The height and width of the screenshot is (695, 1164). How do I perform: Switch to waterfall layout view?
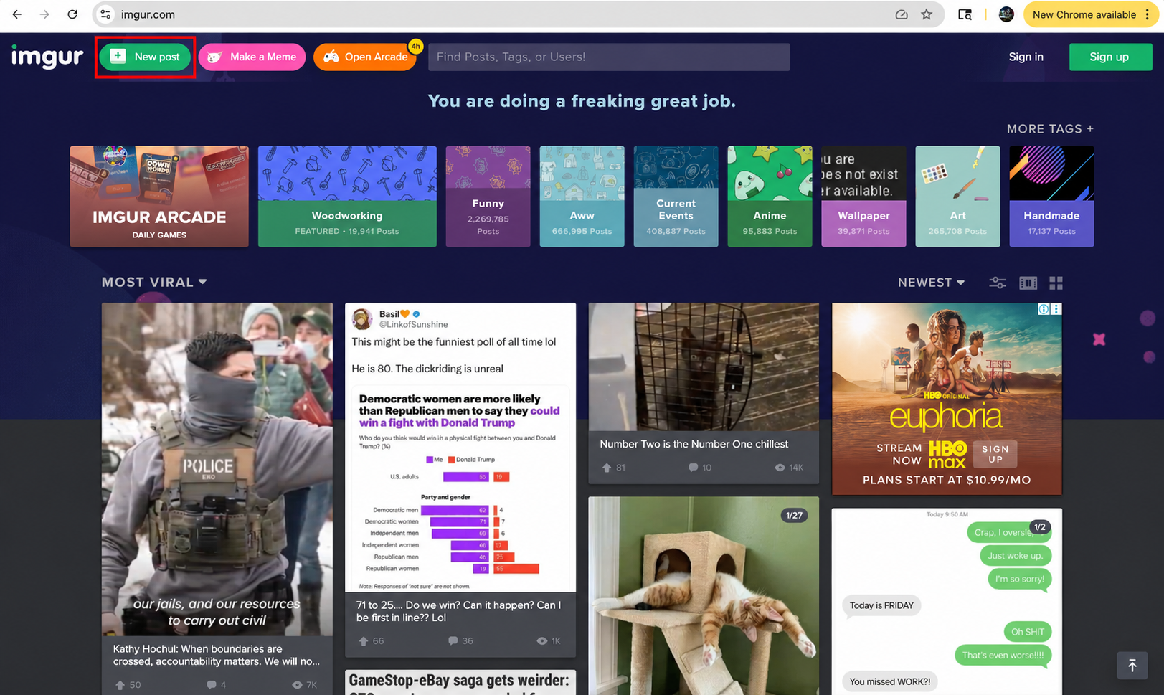[x=1028, y=283]
